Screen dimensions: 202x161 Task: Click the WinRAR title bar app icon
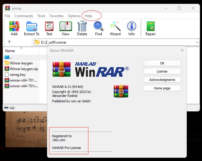pos(8,8)
